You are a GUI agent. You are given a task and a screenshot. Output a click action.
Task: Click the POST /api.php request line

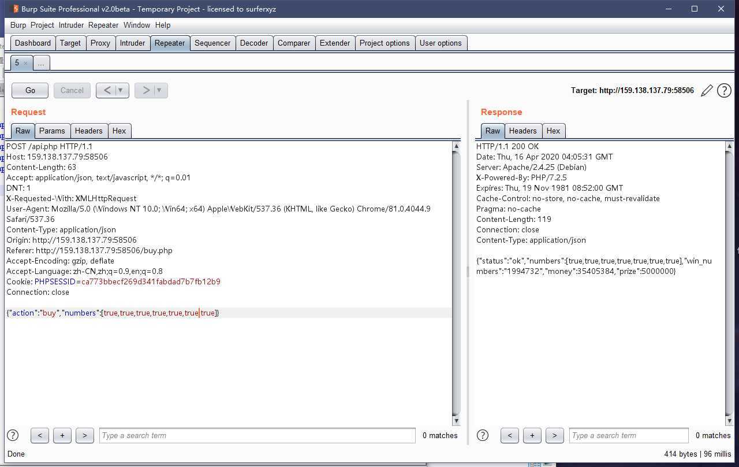click(50, 146)
